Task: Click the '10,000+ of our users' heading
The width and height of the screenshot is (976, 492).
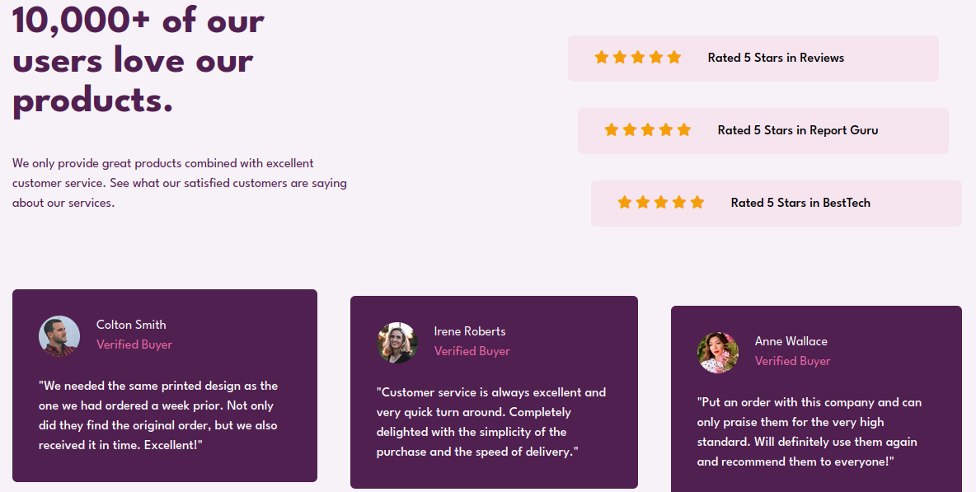Action: (138, 60)
